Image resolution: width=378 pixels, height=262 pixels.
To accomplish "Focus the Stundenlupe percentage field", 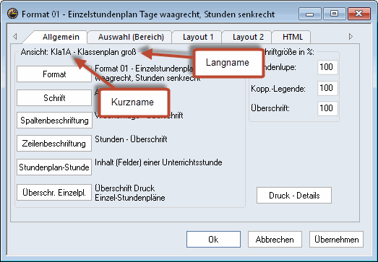I will [x=327, y=67].
